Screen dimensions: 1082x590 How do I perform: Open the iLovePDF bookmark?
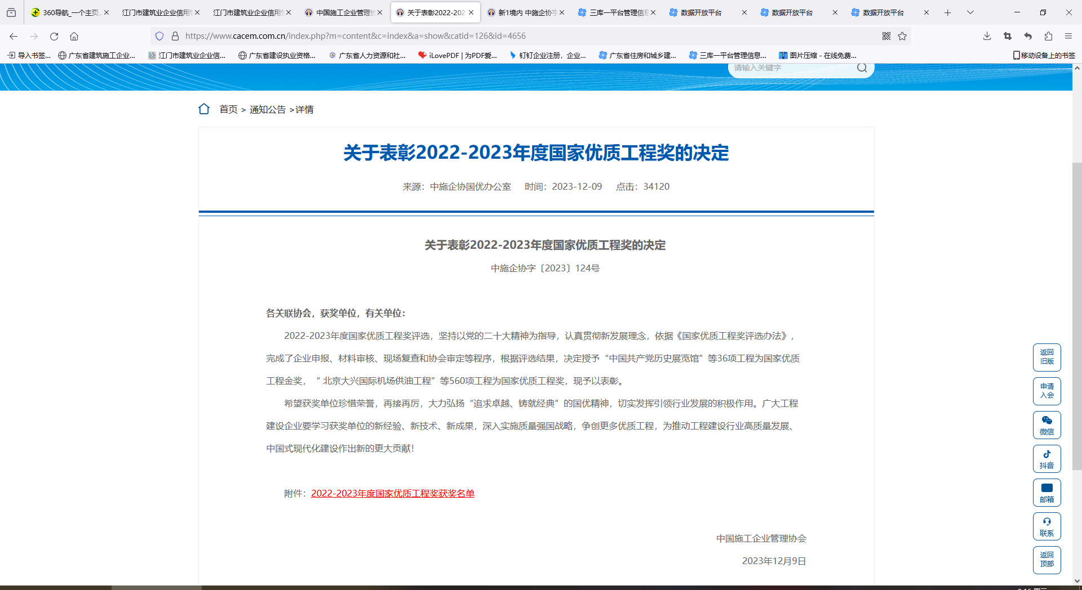tap(458, 55)
